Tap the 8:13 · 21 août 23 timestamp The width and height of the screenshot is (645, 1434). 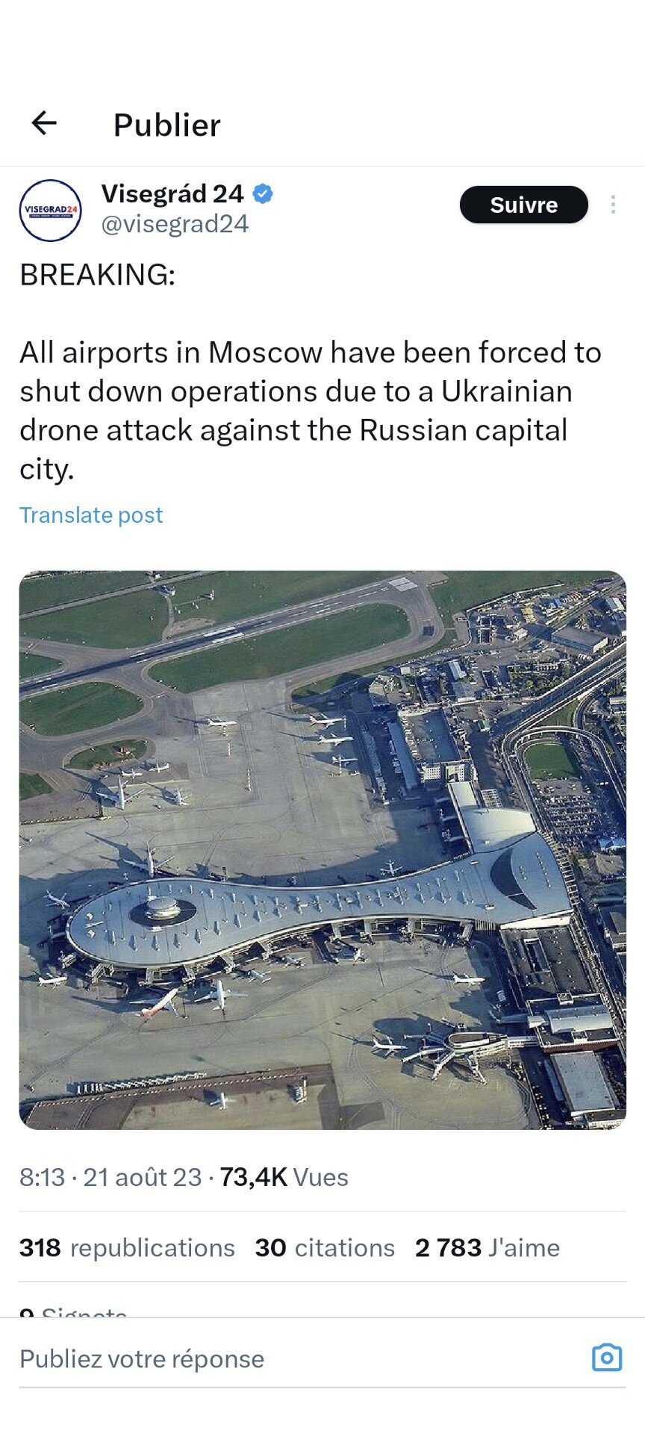coord(110,1177)
